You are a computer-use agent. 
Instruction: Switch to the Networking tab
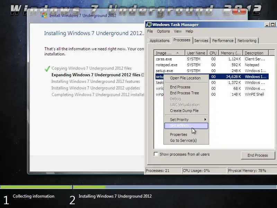point(247,41)
